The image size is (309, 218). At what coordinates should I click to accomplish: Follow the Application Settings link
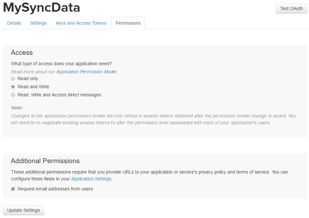coord(91,179)
